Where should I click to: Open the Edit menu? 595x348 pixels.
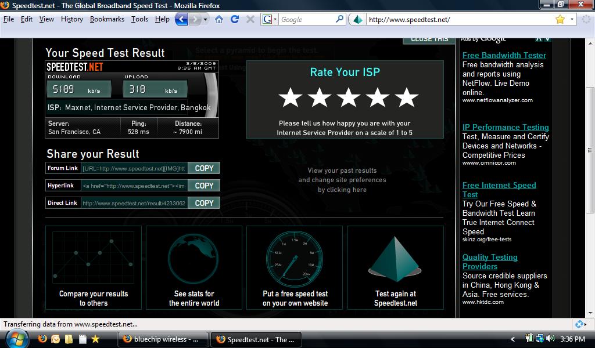click(27, 19)
